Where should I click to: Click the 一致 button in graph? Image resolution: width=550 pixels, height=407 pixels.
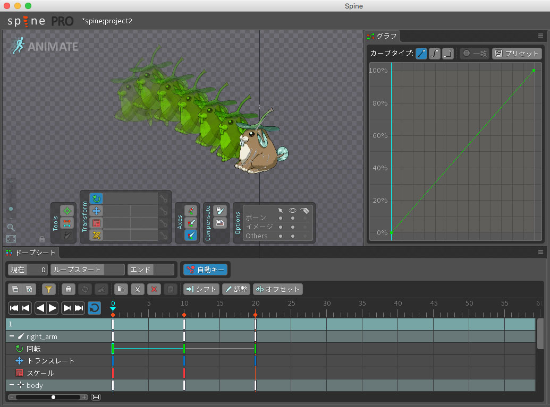475,54
